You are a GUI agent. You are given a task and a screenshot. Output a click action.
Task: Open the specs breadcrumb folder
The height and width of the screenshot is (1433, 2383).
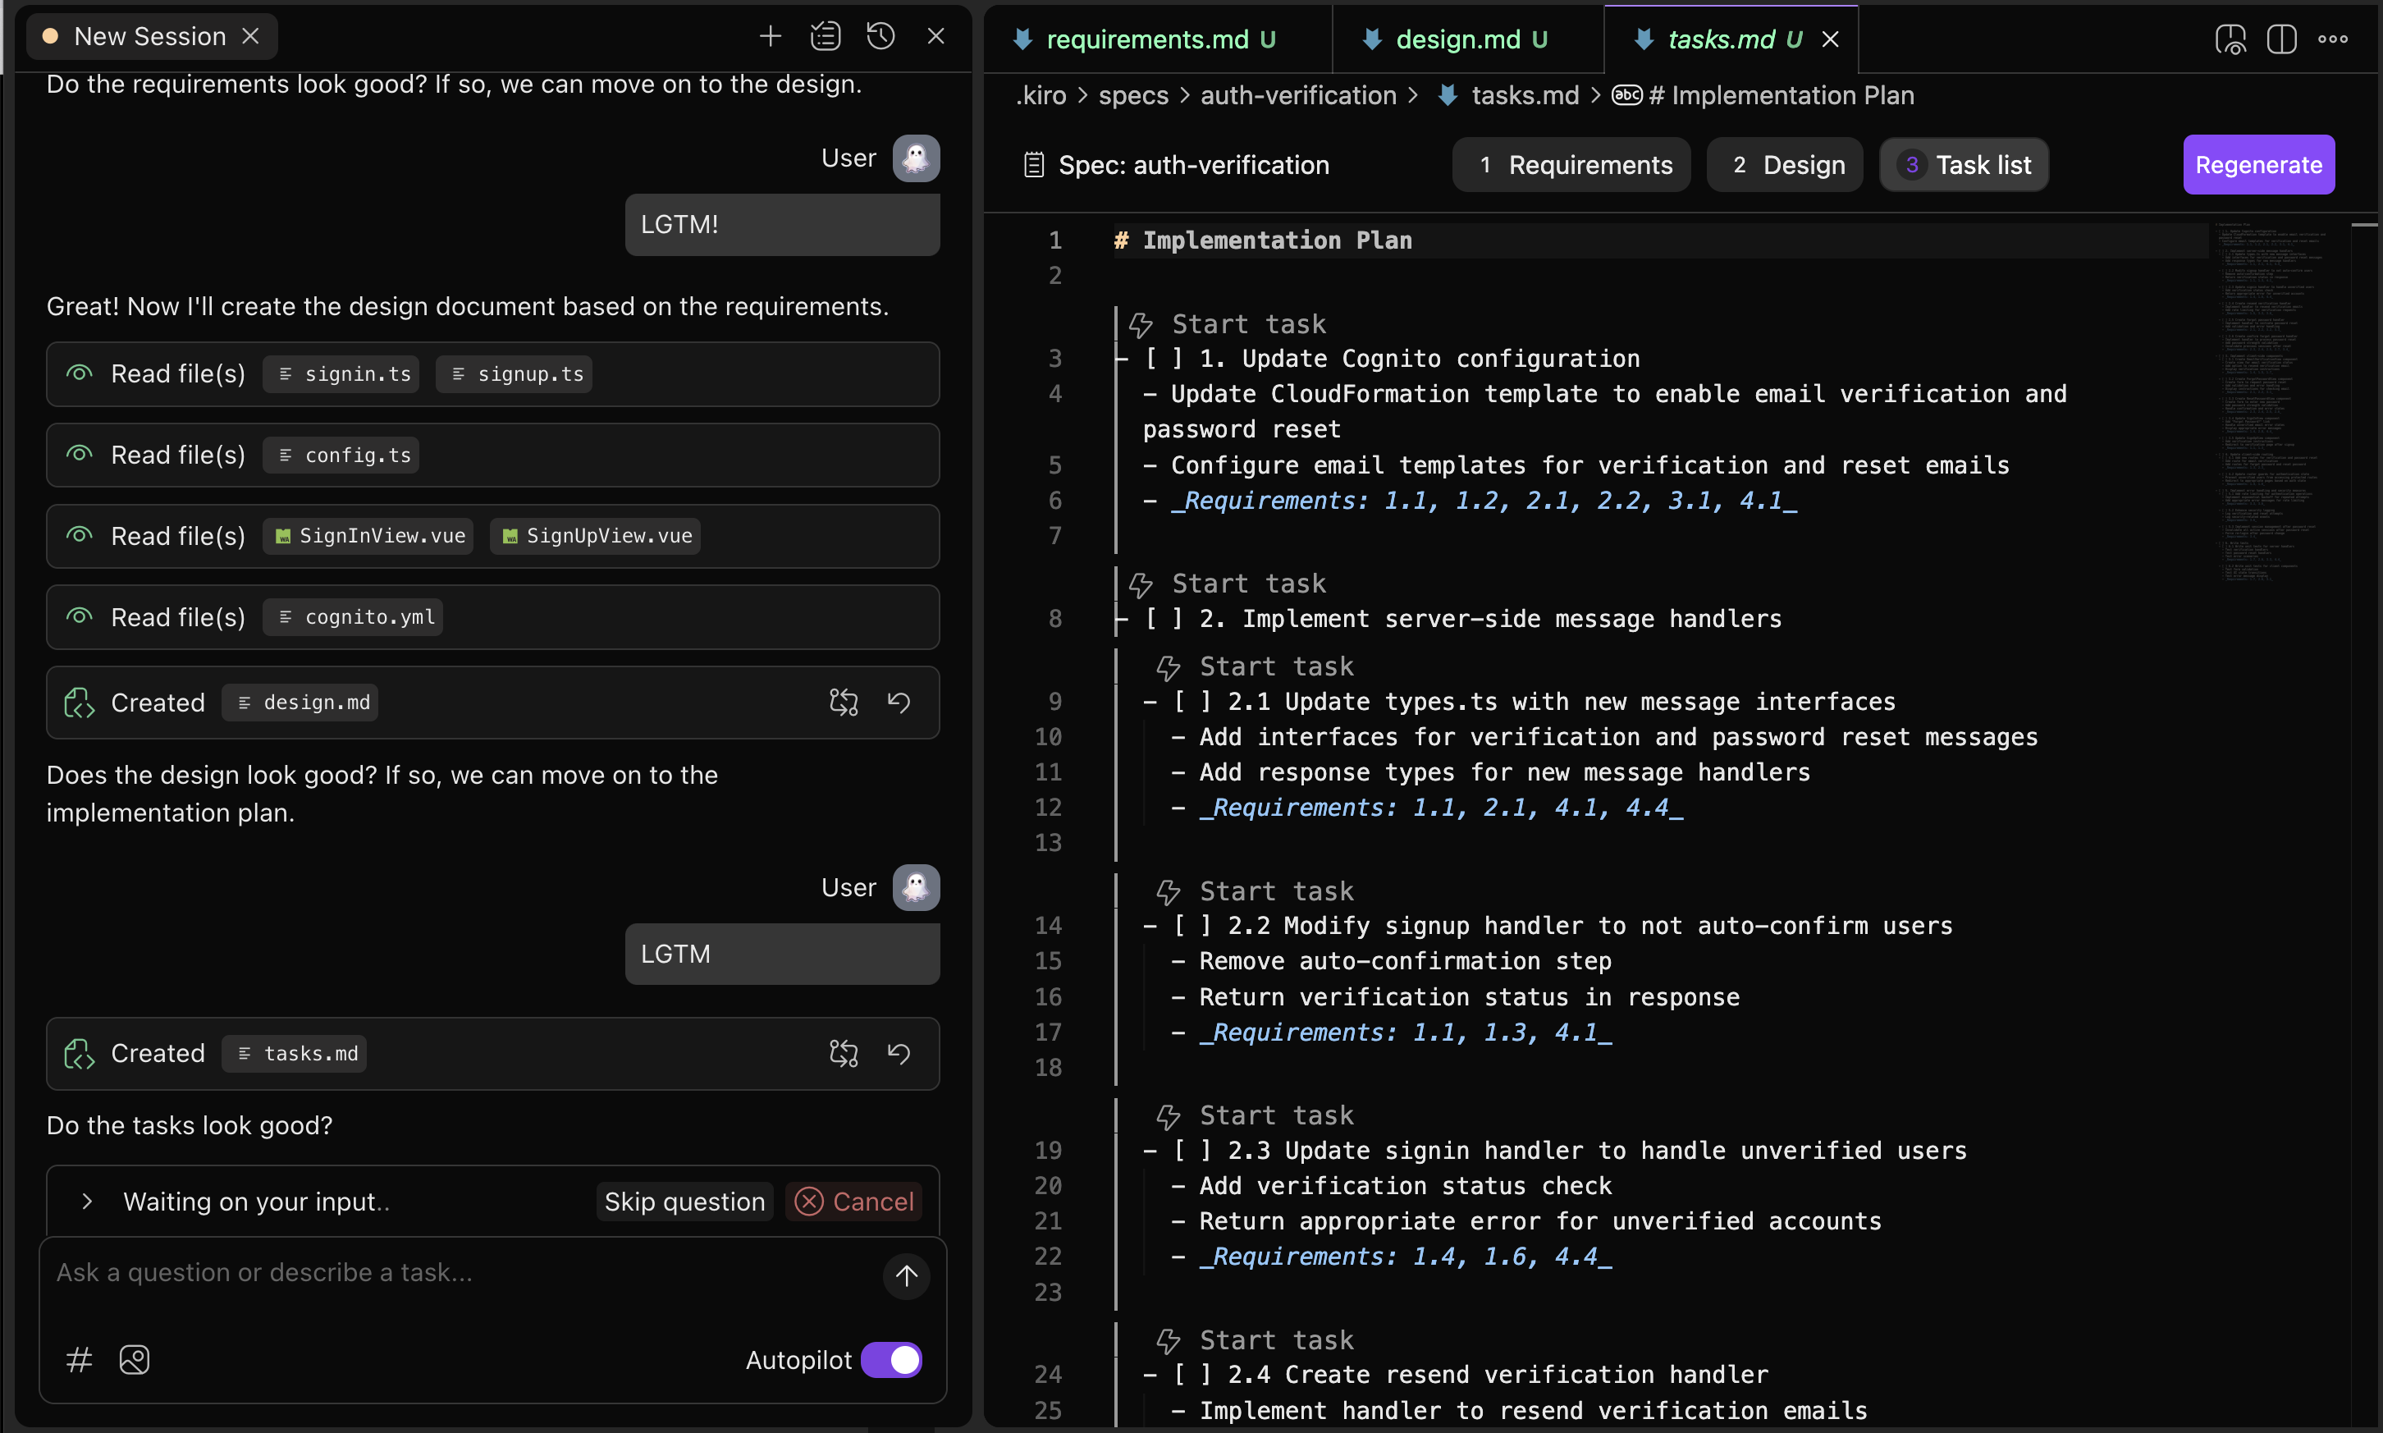tap(1133, 95)
